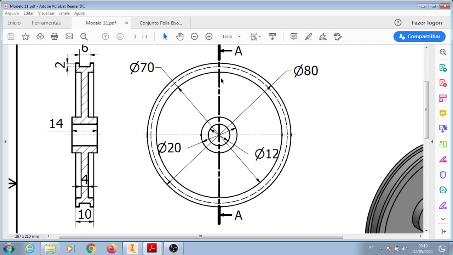Click the current page number field
This screenshot has width=453, height=255.
coord(135,36)
